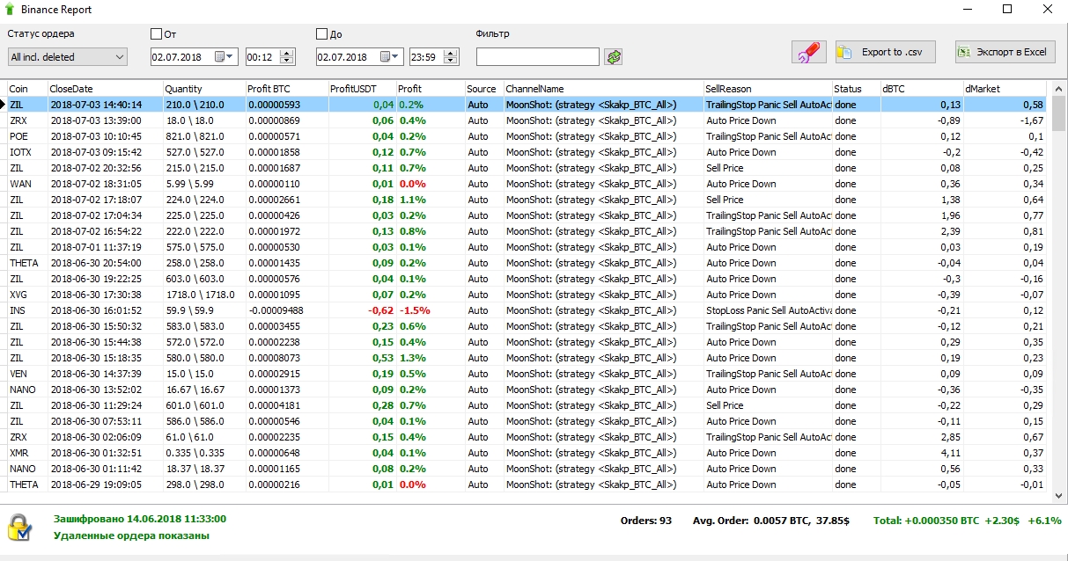Click the green refresh filter icon
Viewport: 1068px width, 561px height.
pos(614,57)
